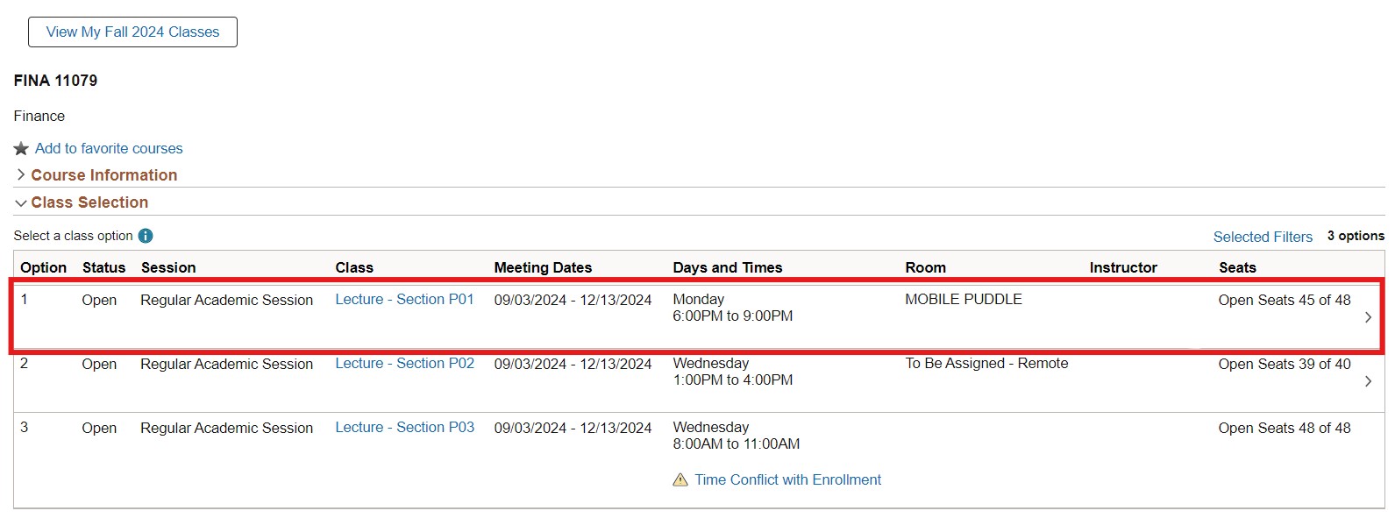Open the Add to favorite courses link
The width and height of the screenshot is (1395, 518).
[109, 149]
